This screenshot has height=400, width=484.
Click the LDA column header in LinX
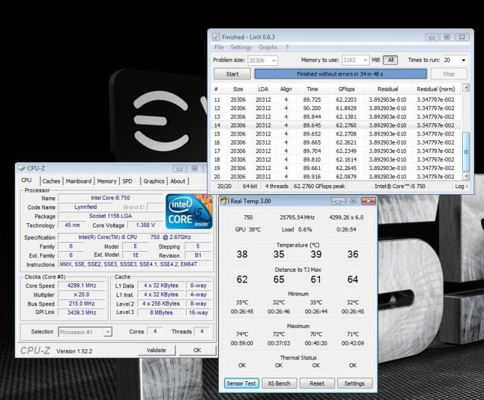tap(263, 89)
